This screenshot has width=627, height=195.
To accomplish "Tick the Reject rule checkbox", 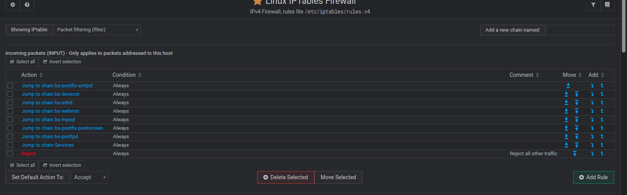I will click(10, 154).
